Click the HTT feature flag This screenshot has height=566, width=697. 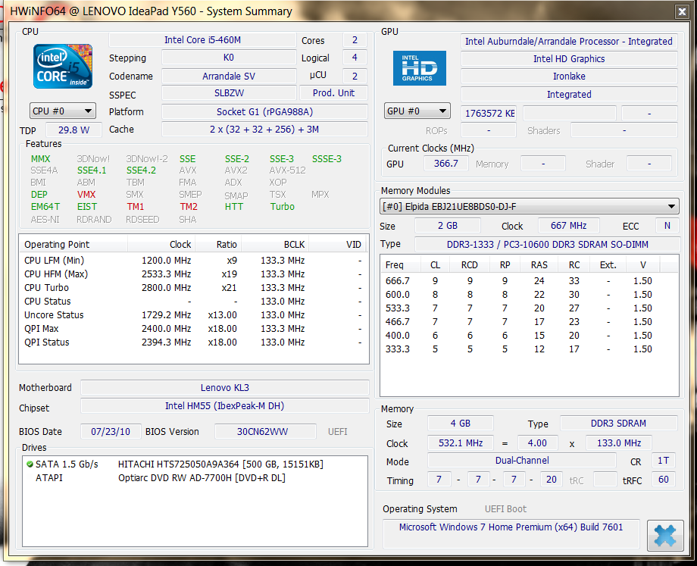(x=234, y=207)
